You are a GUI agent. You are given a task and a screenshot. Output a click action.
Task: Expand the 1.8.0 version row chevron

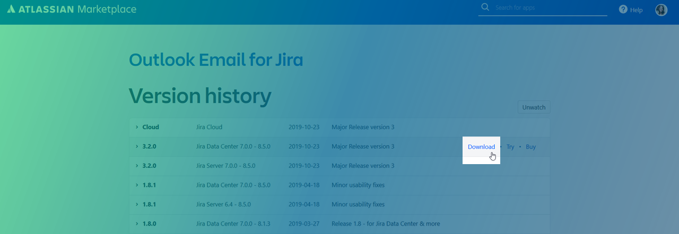coord(136,223)
